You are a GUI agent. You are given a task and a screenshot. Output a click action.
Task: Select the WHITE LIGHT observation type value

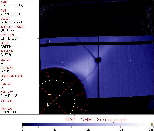11,38
